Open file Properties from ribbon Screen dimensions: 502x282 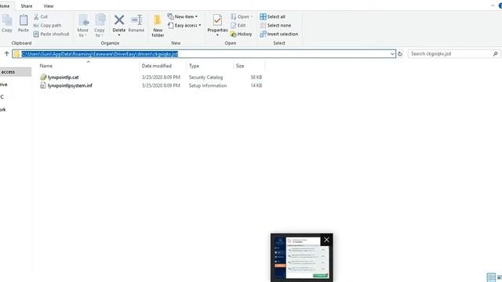217,25
